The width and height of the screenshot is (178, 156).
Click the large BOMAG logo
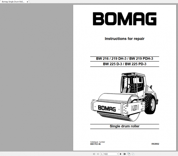click(x=125, y=19)
